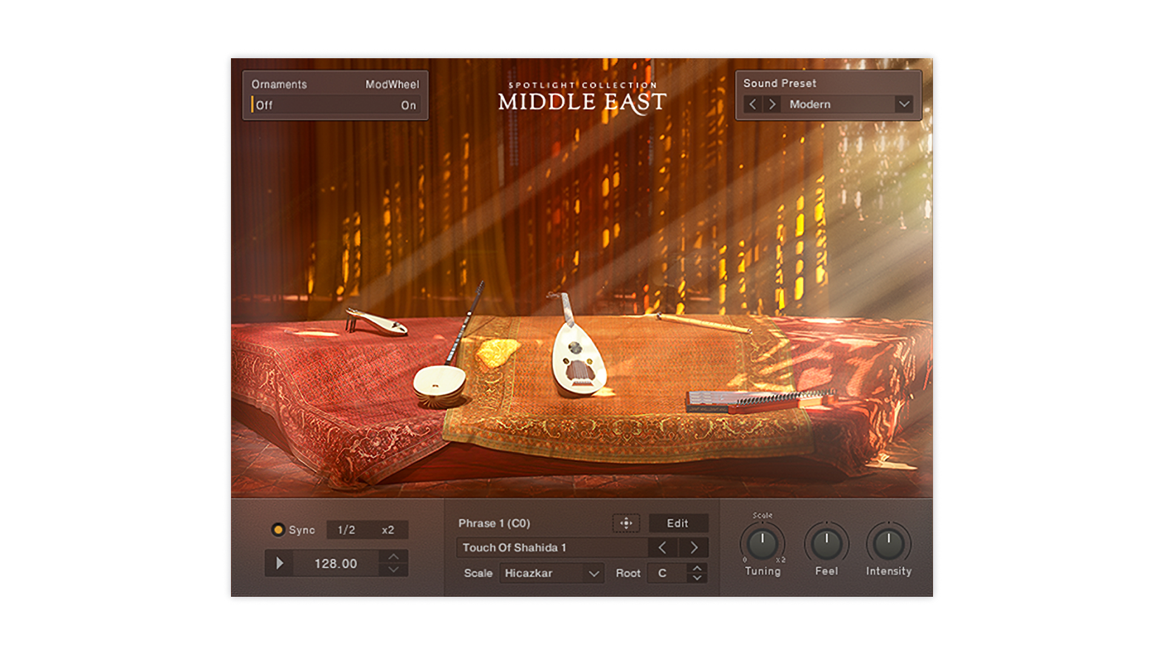
Task: Toggle the Sync indicator
Action: tap(278, 529)
